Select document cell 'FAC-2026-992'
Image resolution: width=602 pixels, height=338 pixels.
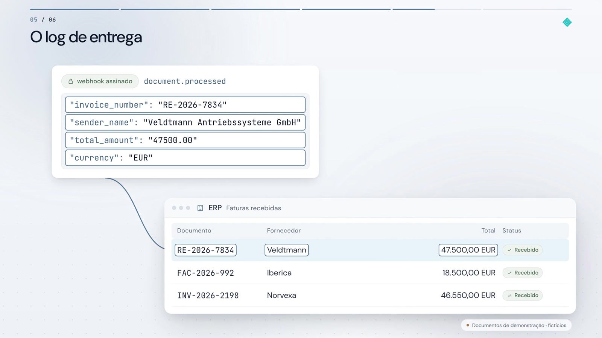[205, 273]
